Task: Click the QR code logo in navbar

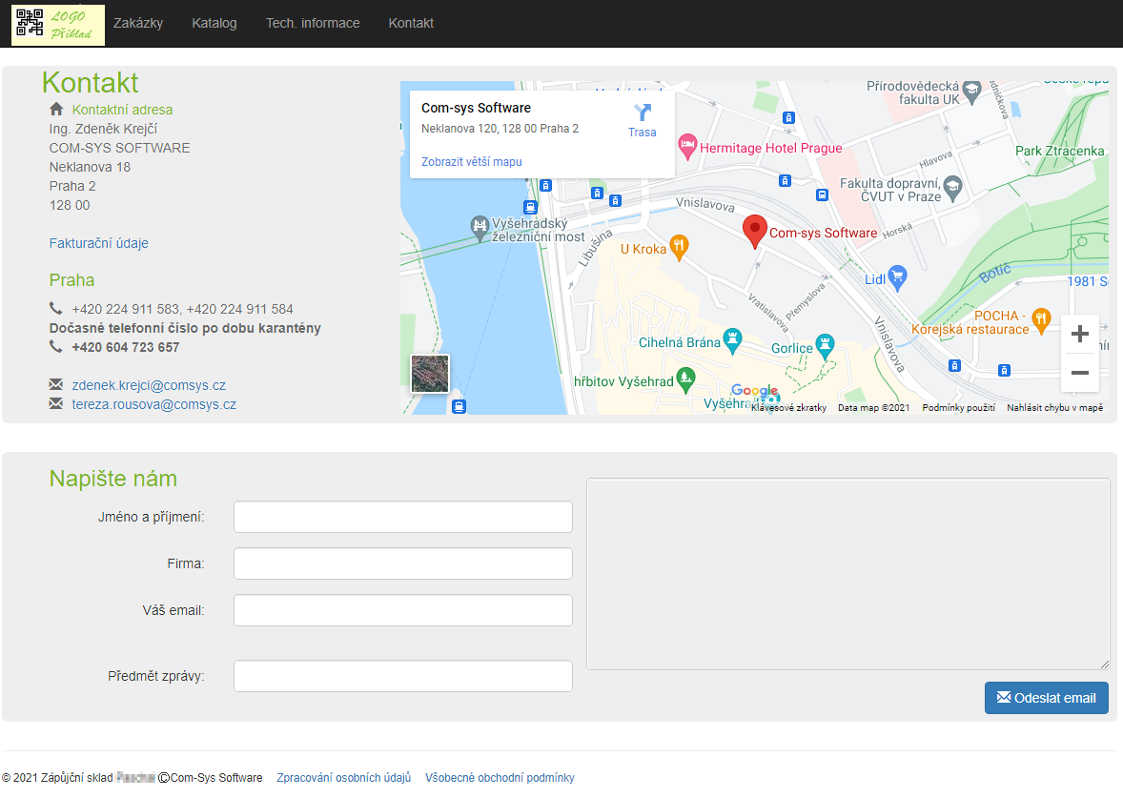Action: click(x=58, y=25)
